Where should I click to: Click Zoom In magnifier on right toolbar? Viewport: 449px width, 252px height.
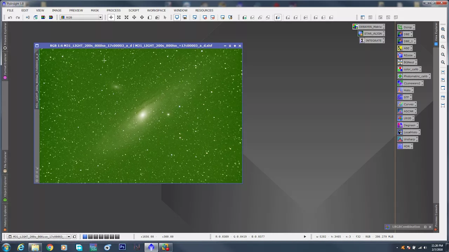click(443, 30)
